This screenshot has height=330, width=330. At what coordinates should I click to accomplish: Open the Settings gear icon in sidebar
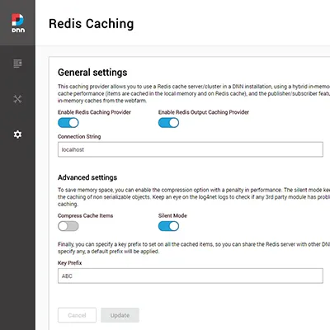coord(17,134)
